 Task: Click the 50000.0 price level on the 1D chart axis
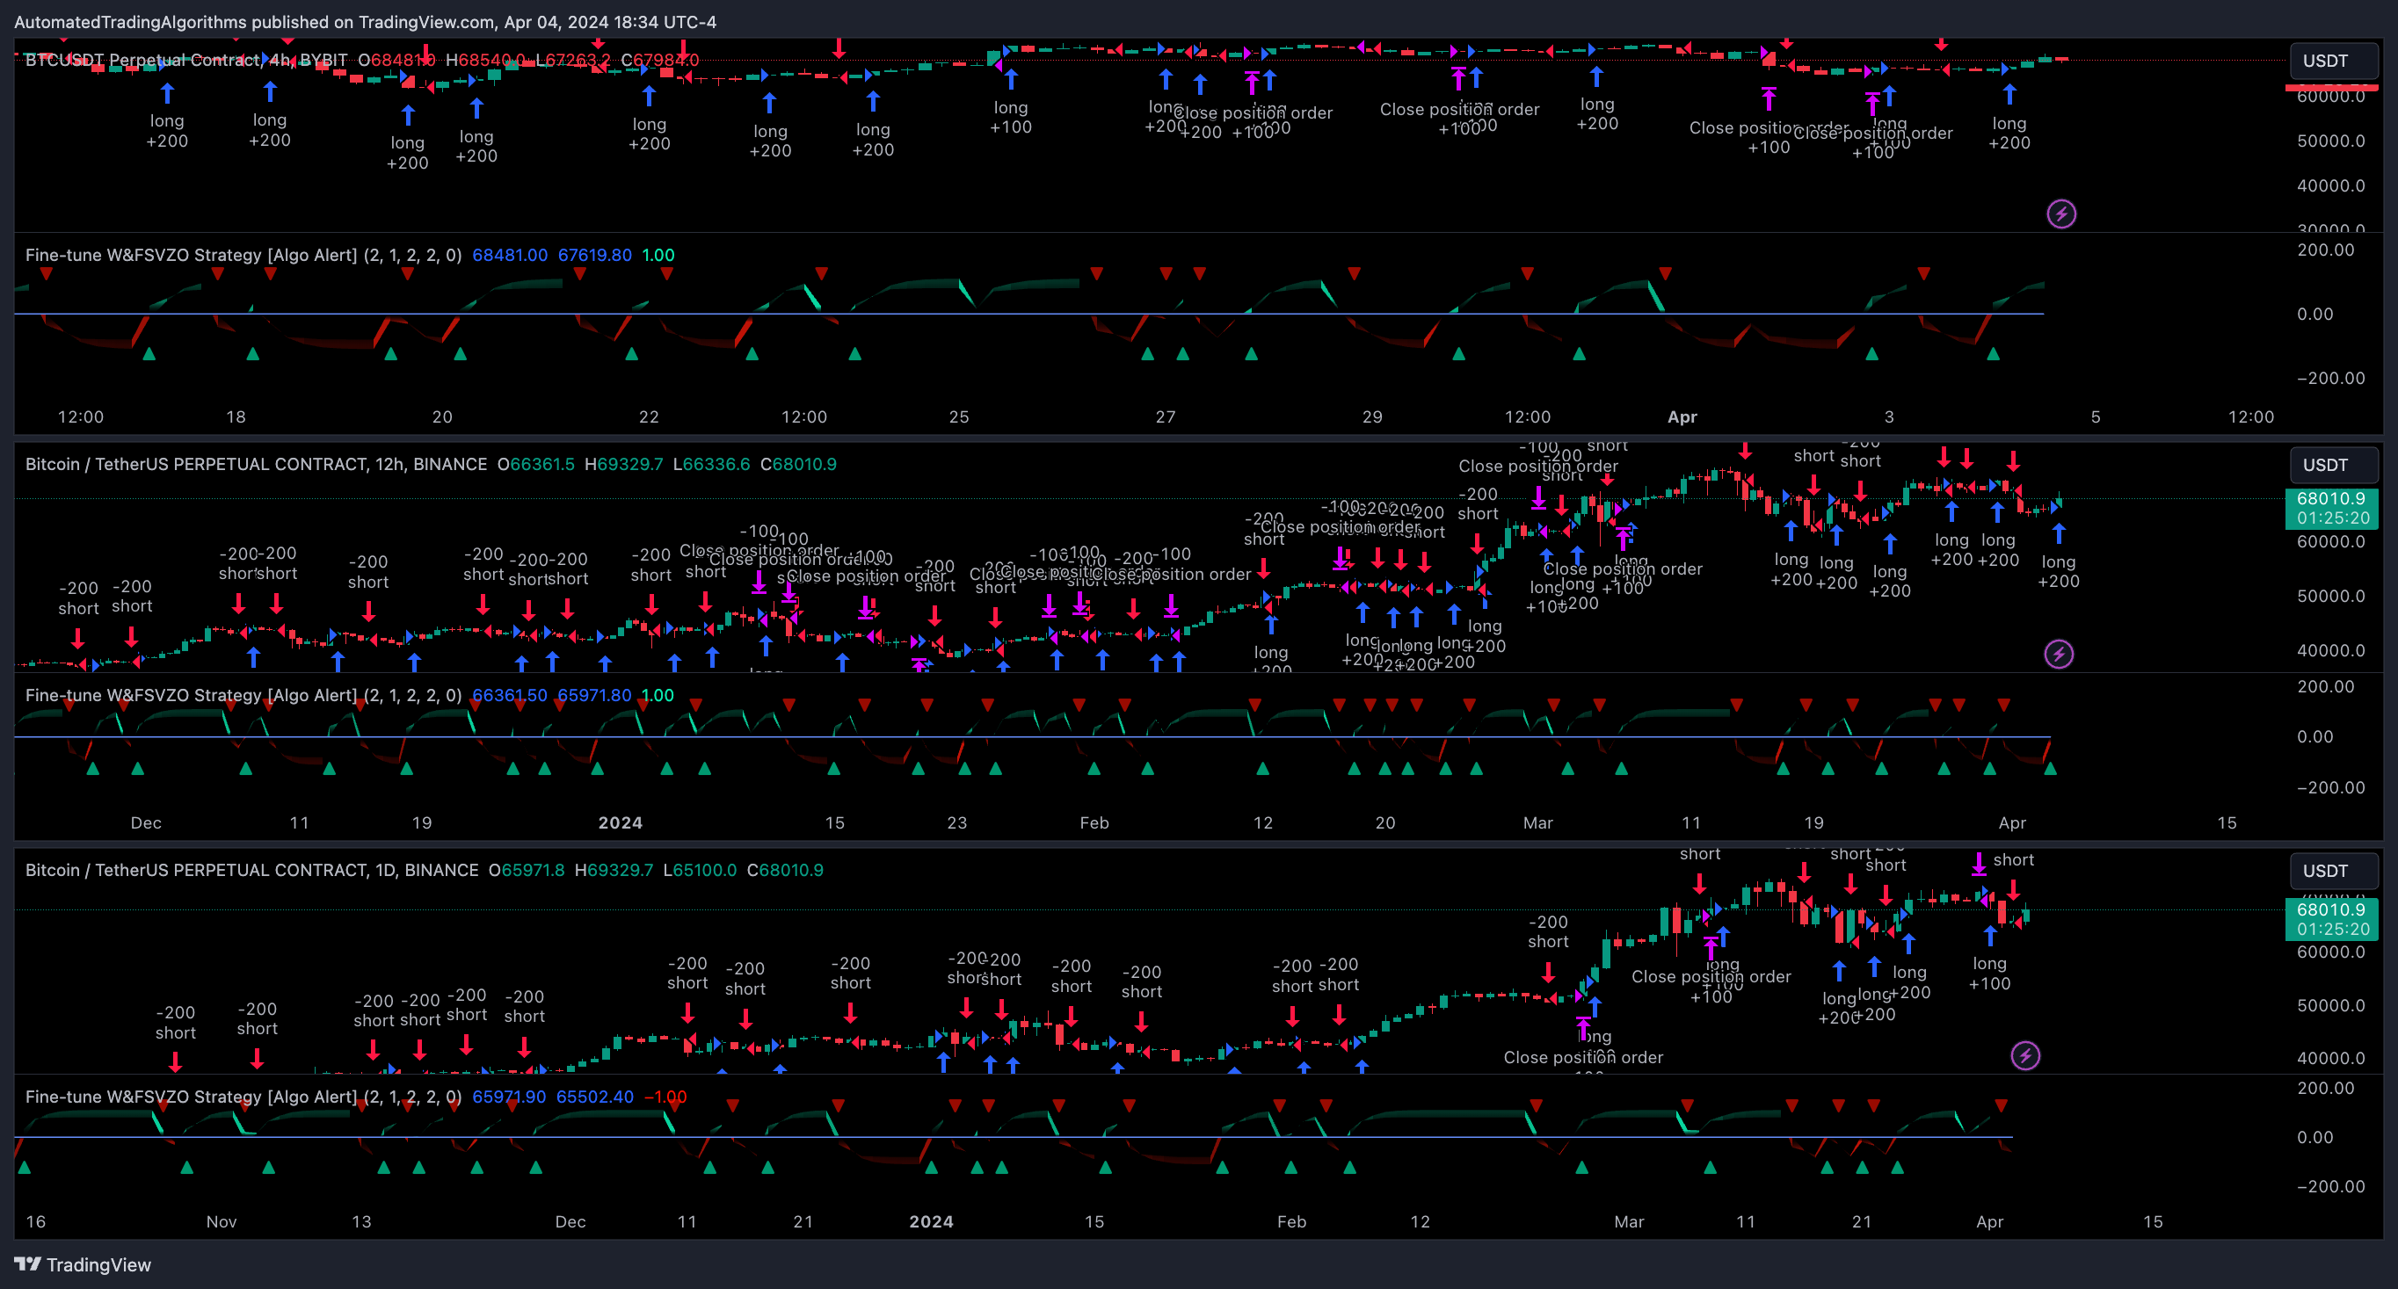tap(2331, 1005)
